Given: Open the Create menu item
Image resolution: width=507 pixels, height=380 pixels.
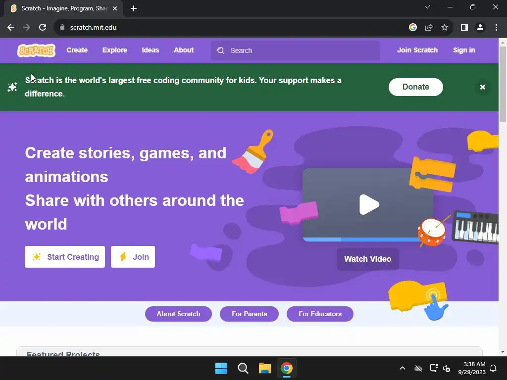Looking at the screenshot, I should point(77,50).
